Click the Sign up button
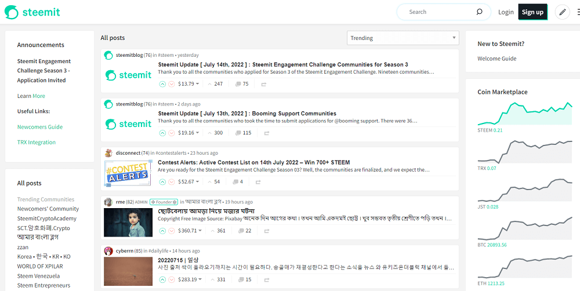This screenshot has width=580, height=291. (532, 12)
